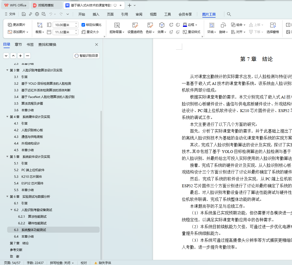Screen dimensions: 292x265
Task: Open a new tab with plus button
Action: (x=130, y=5)
